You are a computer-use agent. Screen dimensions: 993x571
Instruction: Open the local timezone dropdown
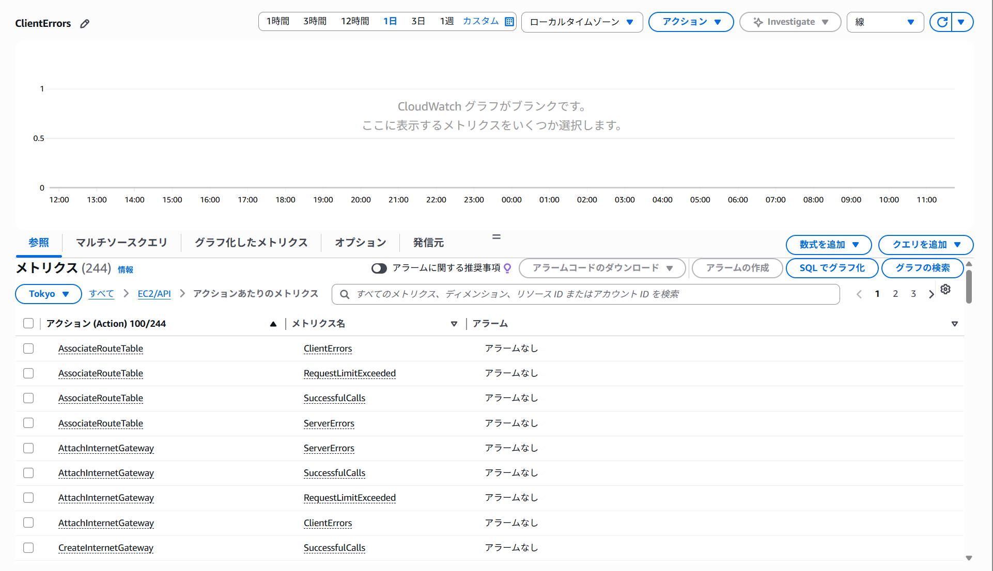pos(582,22)
